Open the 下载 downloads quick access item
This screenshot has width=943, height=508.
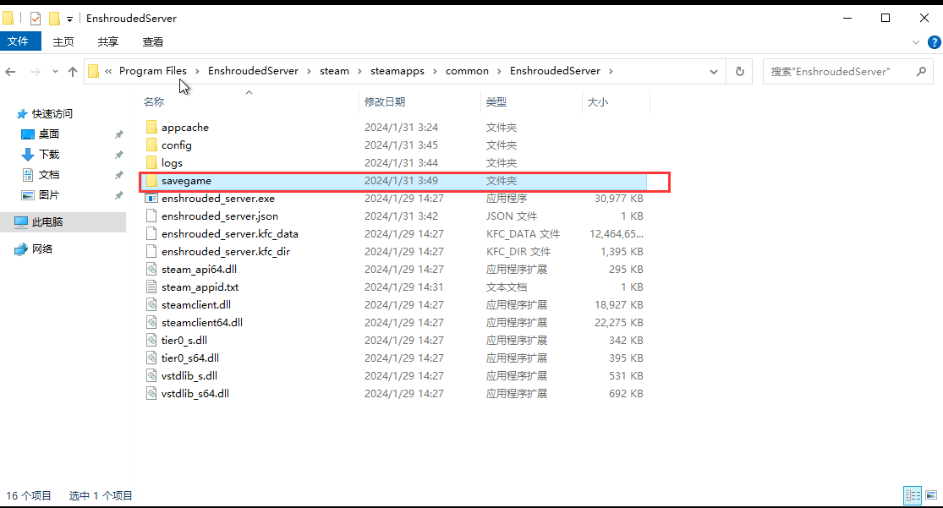[49, 155]
